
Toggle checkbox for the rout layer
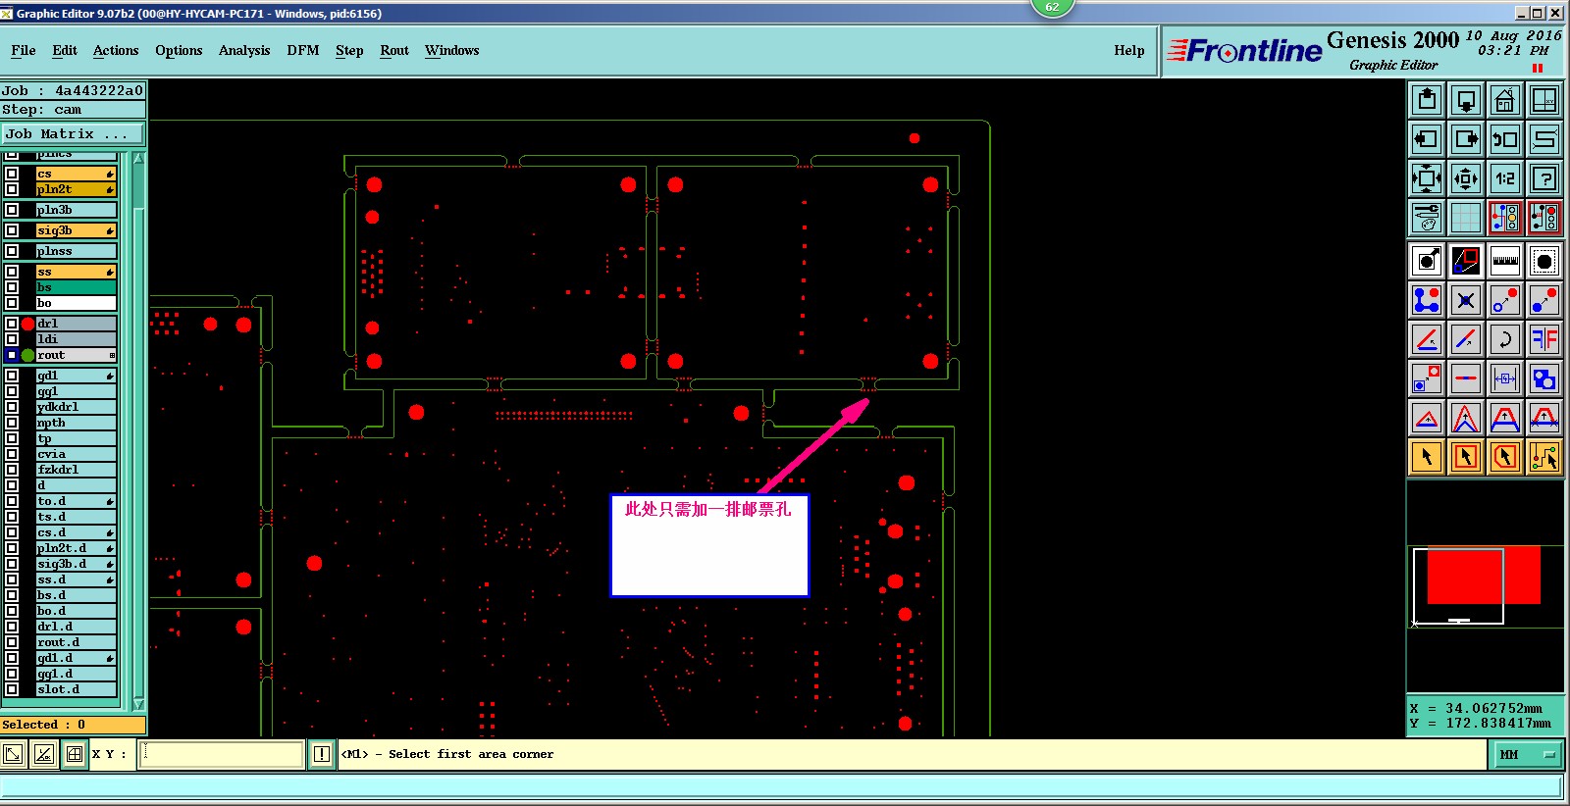tap(12, 355)
